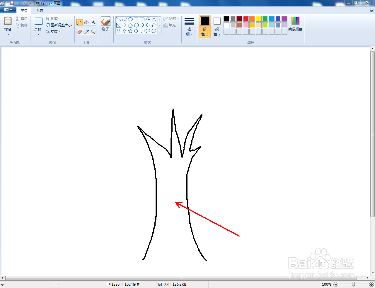The image size is (375, 288).
Task: Choose the Diamond shape
Action: 125,25
